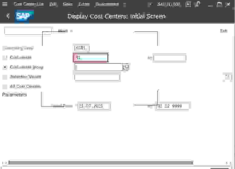Click the small button right of Selection Variant
Viewport: 235px width, 169px height.
pyautogui.click(x=227, y=77)
